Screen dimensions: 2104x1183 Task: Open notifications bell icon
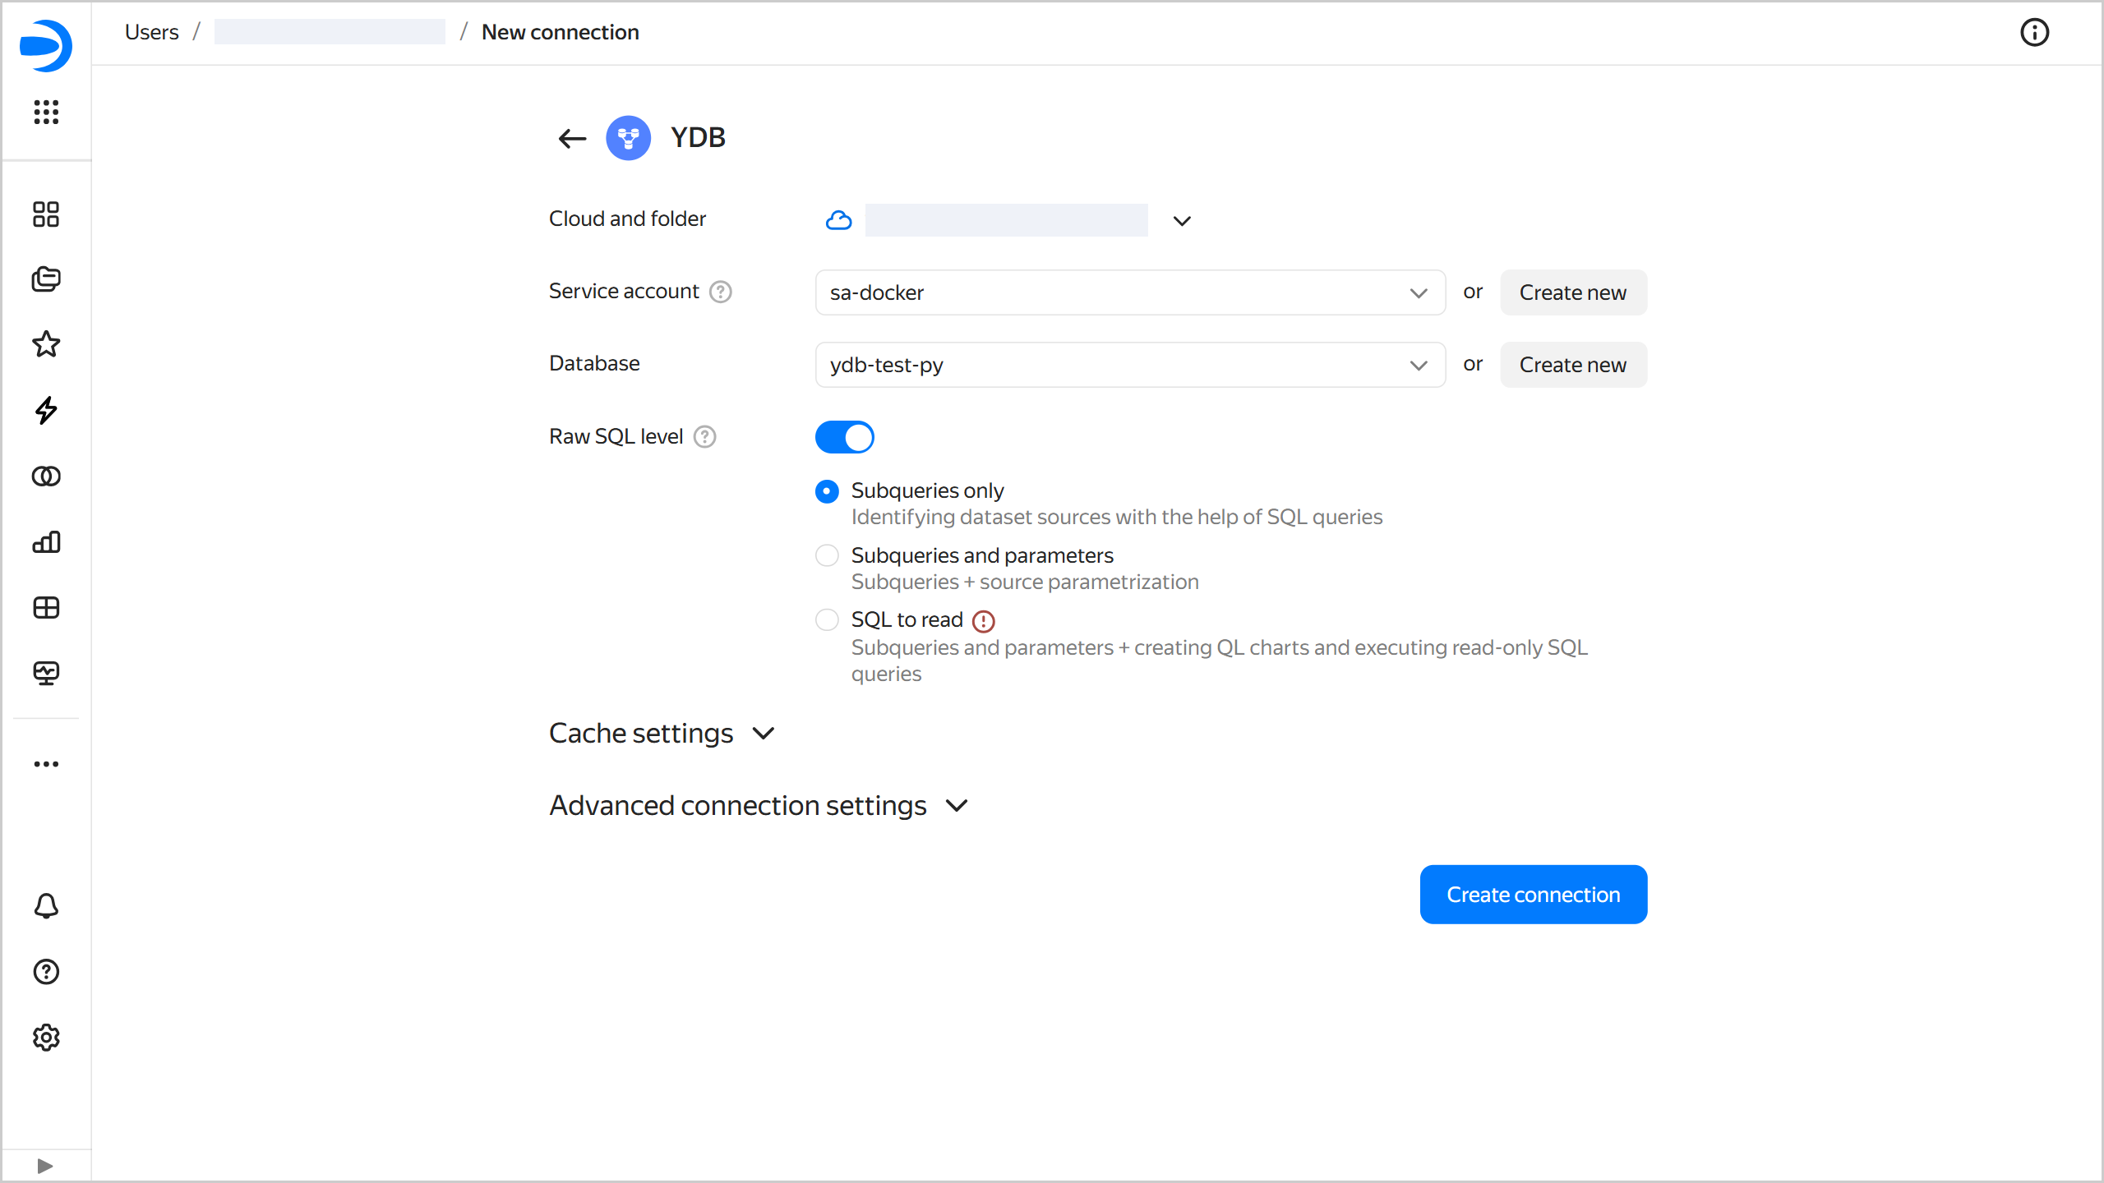(x=46, y=906)
